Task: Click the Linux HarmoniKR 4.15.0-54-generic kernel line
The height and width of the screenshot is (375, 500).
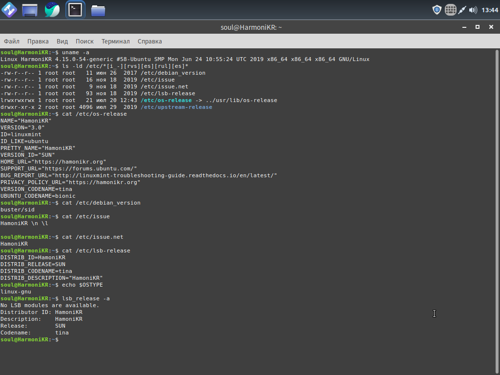Action: point(185,59)
